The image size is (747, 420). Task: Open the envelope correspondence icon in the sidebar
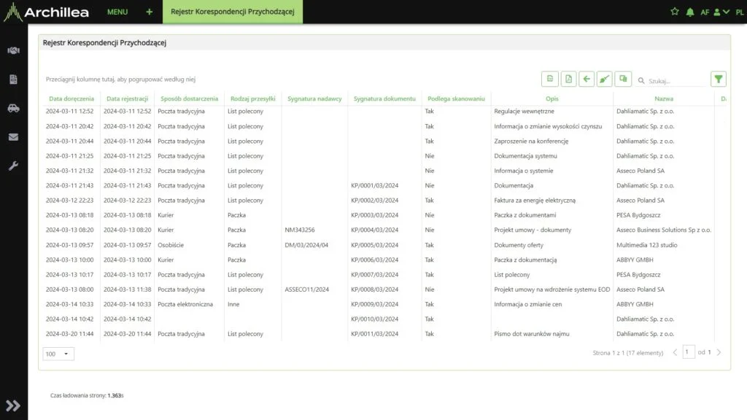coord(12,137)
